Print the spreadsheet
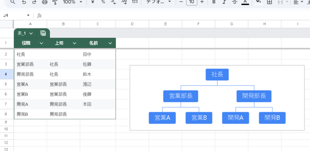Viewport: 310px width, 151px height. (x=45, y=2)
